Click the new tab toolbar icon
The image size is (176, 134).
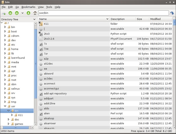(x=4, y=13)
